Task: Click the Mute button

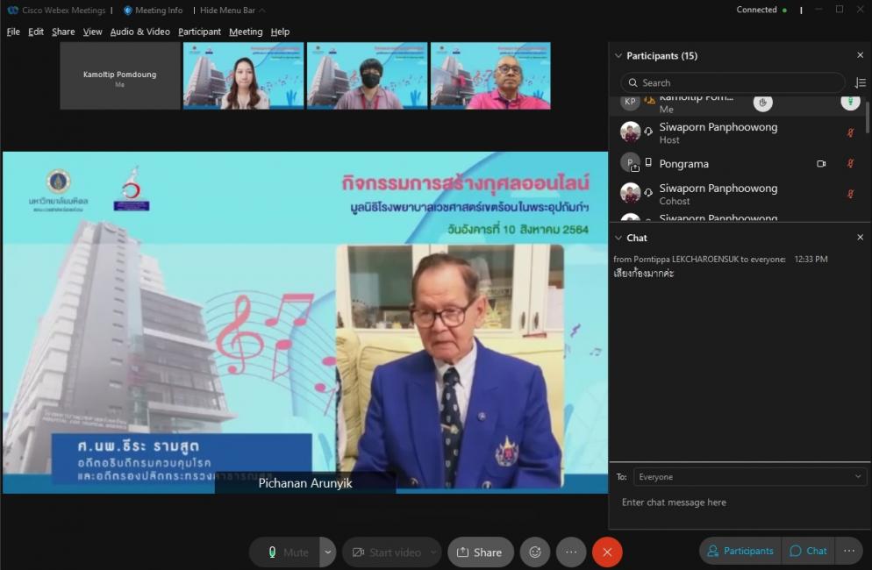Action: [x=285, y=552]
